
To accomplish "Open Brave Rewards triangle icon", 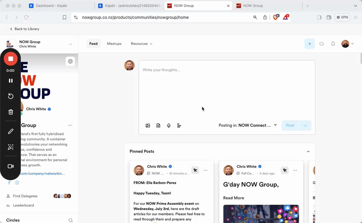I will [x=286, y=17].
